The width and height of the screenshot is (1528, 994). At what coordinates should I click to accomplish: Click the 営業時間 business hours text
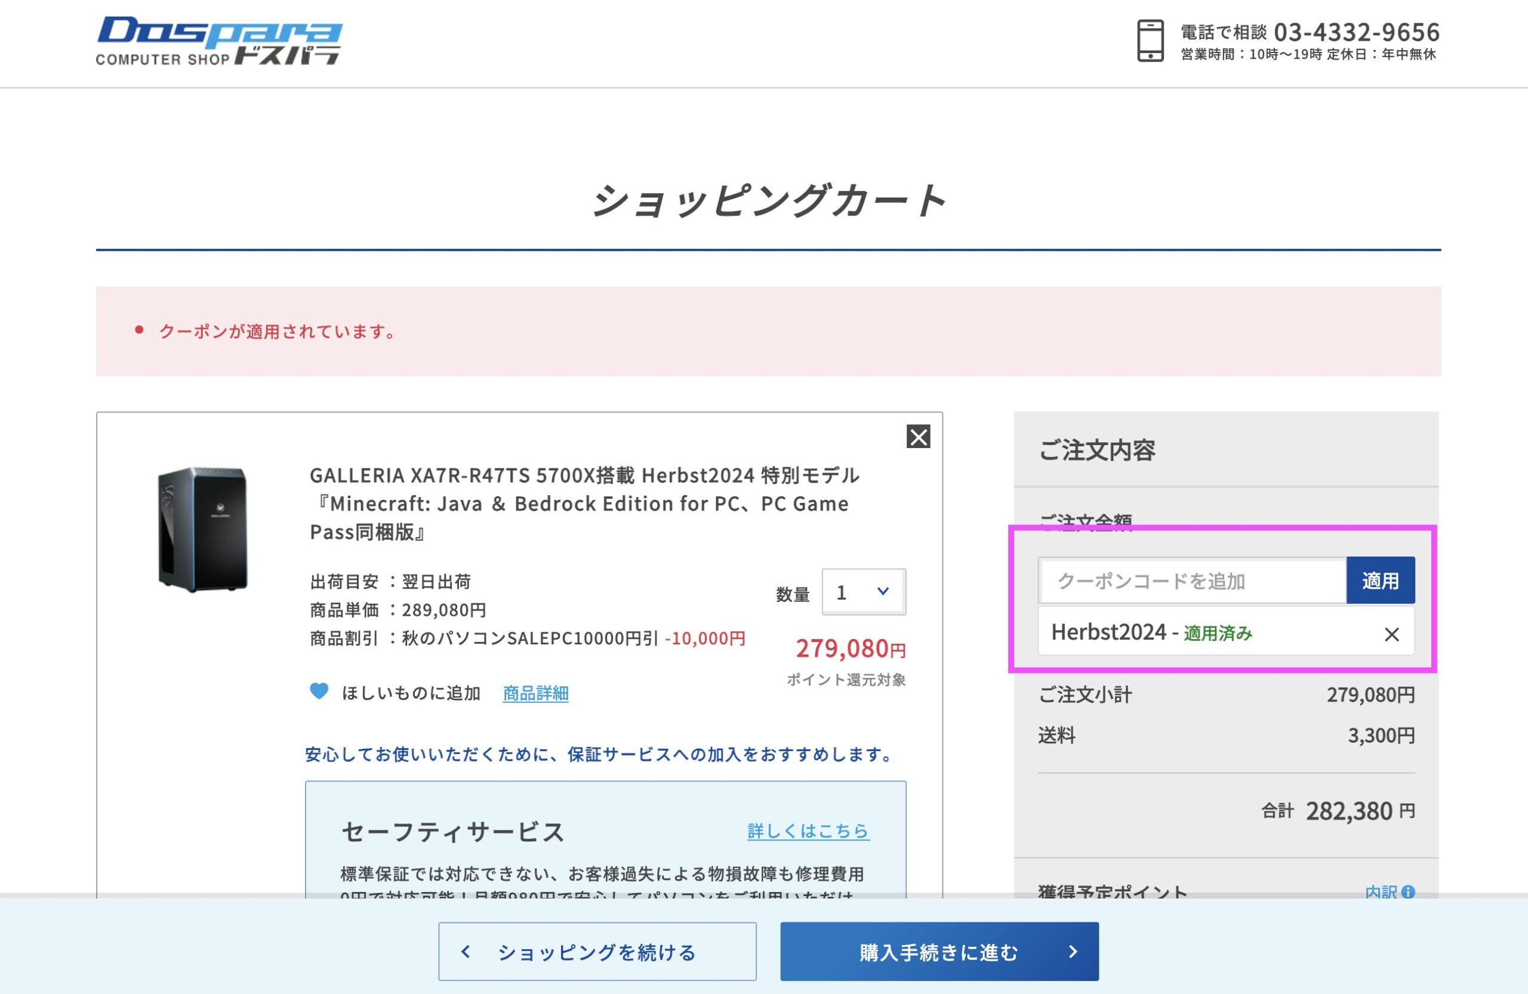tap(1308, 54)
